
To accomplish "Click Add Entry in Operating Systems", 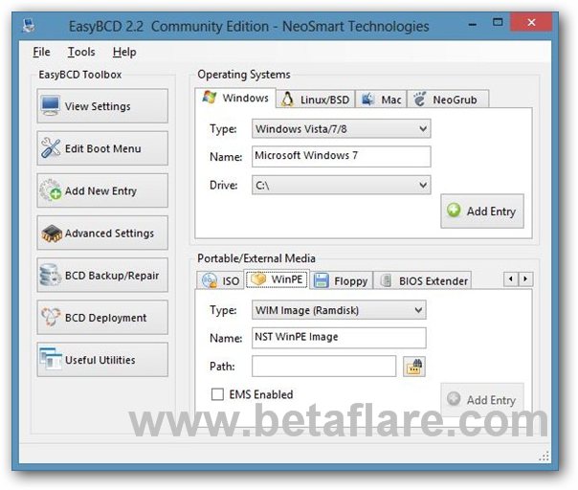I will tap(481, 212).
